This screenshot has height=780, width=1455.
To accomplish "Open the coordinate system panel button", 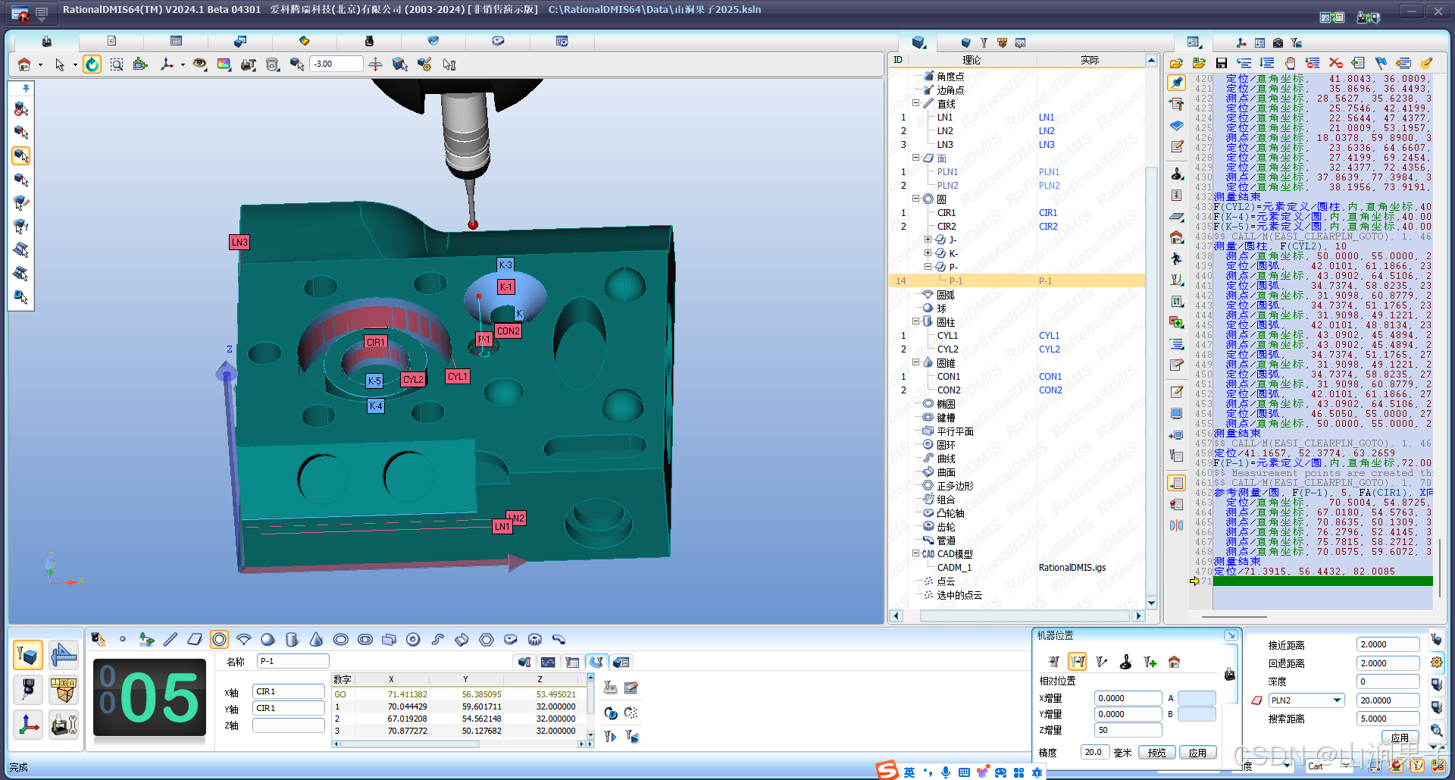I will coord(28,725).
